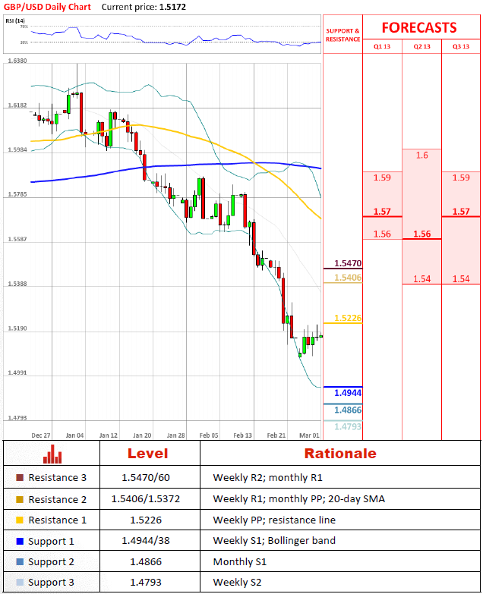Click the 1.4866 level label beside the chart
The width and height of the screenshot is (483, 594).
[x=348, y=410]
